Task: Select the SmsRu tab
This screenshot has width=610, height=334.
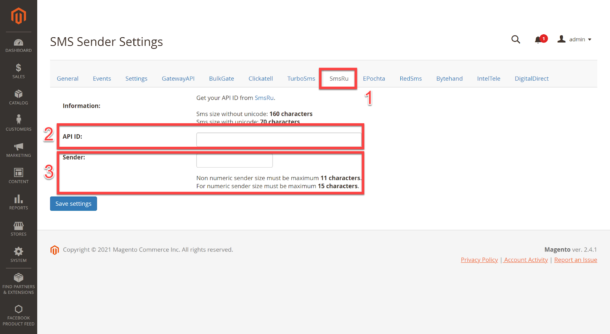Action: 339,78
